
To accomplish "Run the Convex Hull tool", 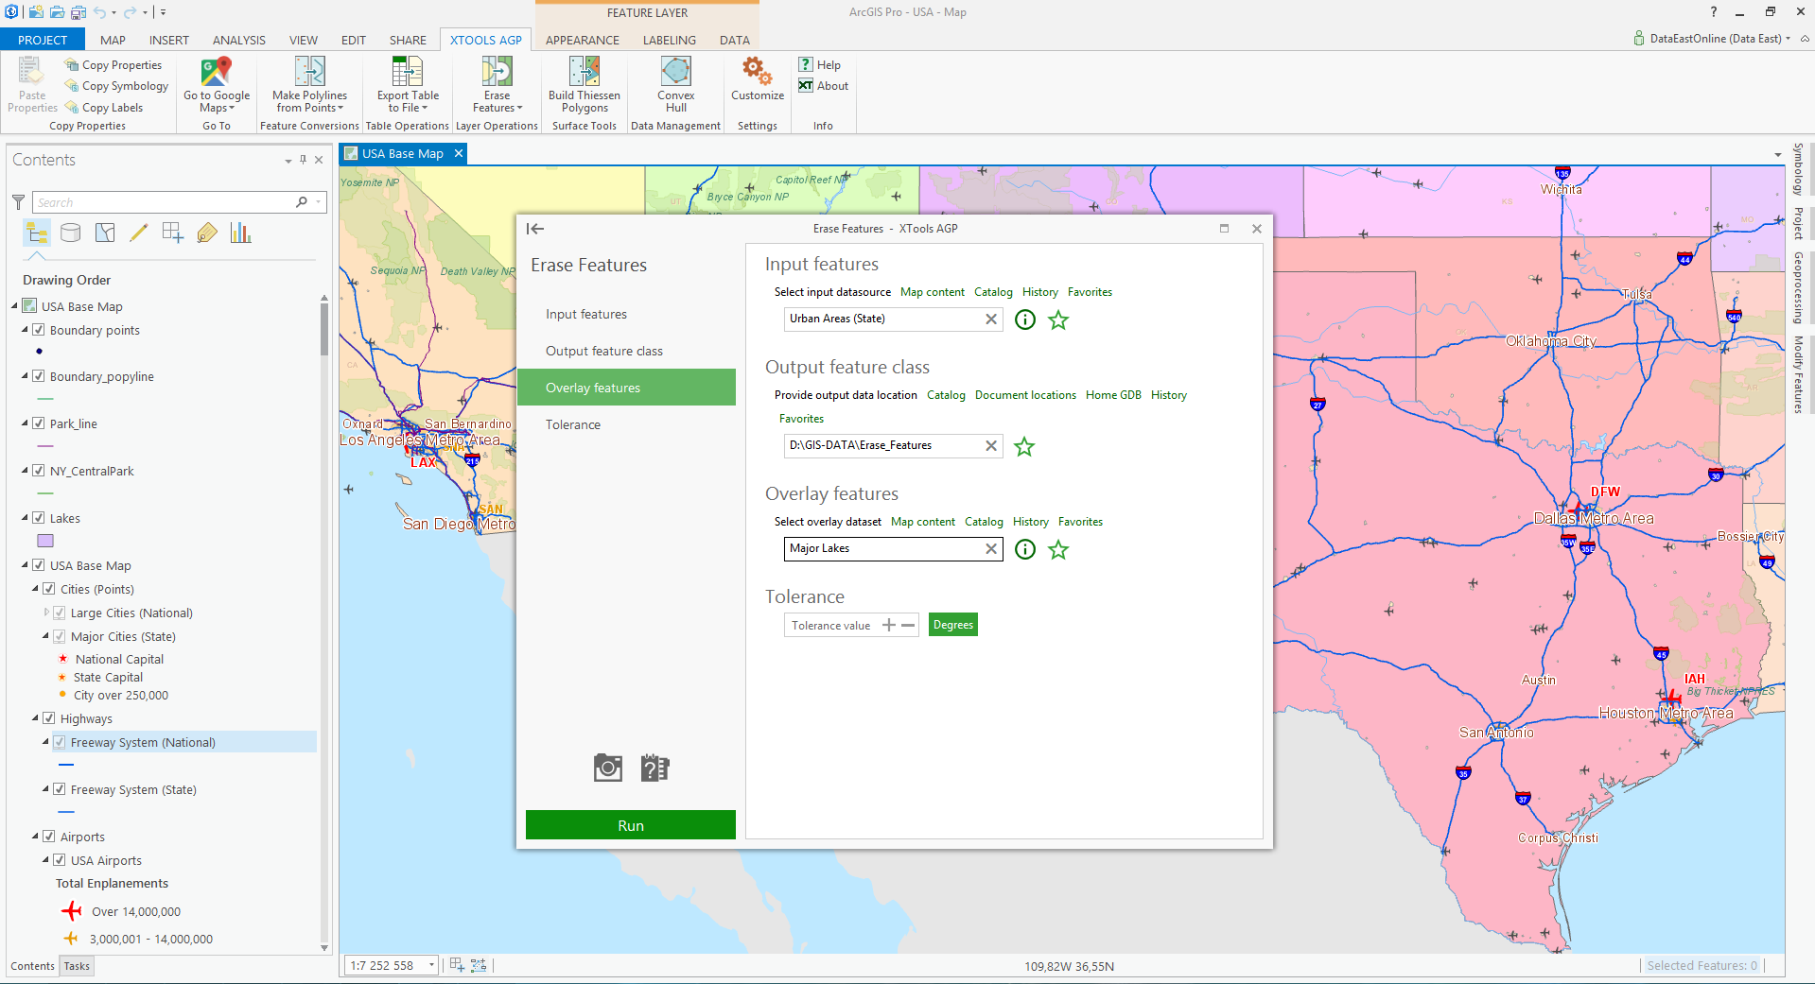I will (675, 85).
